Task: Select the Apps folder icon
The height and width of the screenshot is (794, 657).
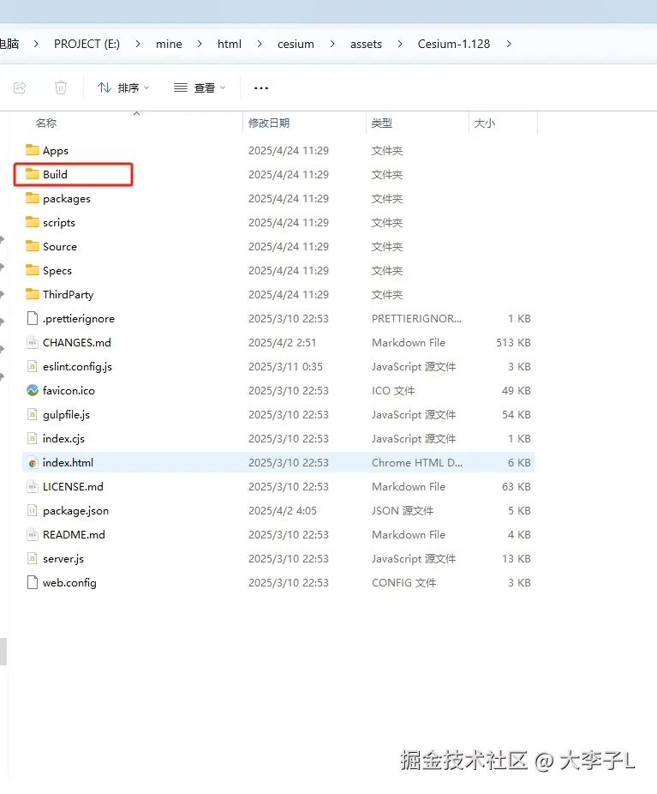Action: coord(33,150)
